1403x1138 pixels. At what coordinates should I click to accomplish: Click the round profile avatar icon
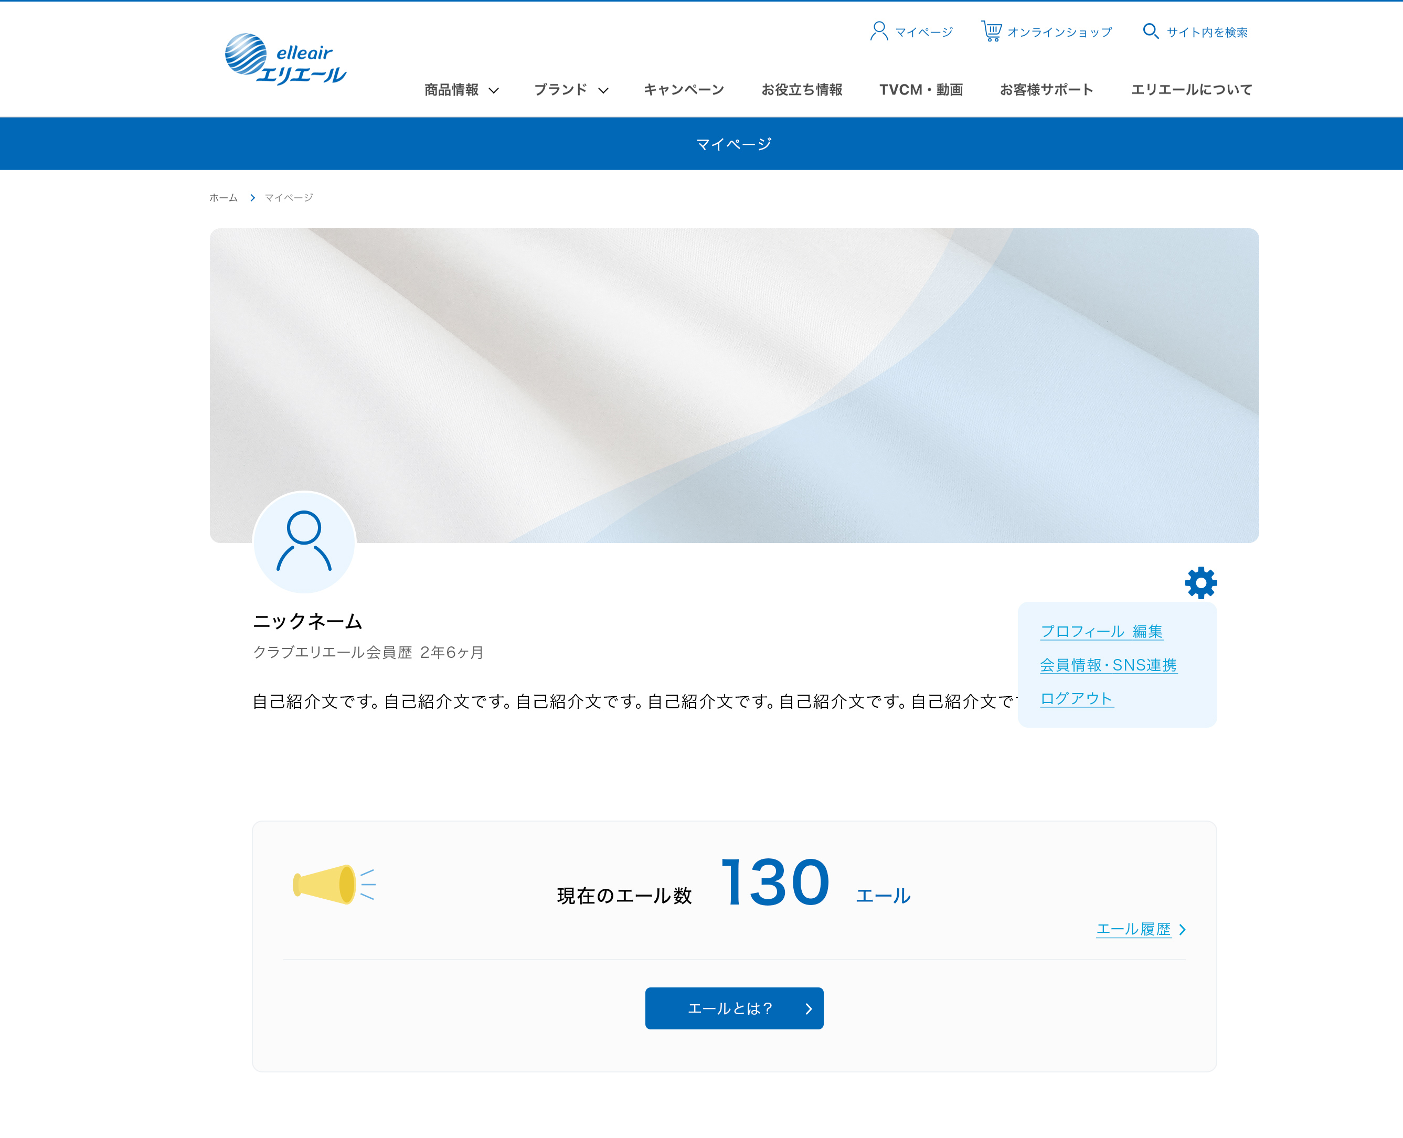tap(304, 545)
